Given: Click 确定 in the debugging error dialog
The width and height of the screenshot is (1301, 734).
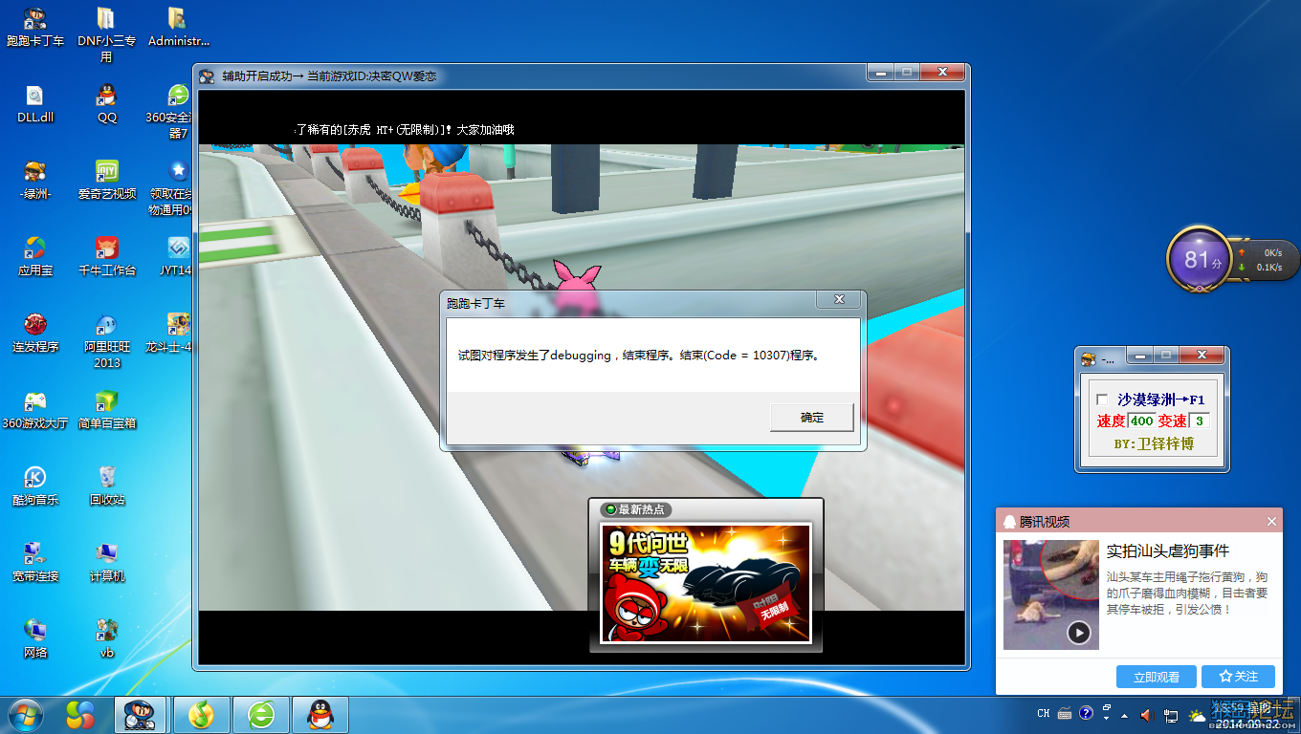Looking at the screenshot, I should tap(812, 417).
